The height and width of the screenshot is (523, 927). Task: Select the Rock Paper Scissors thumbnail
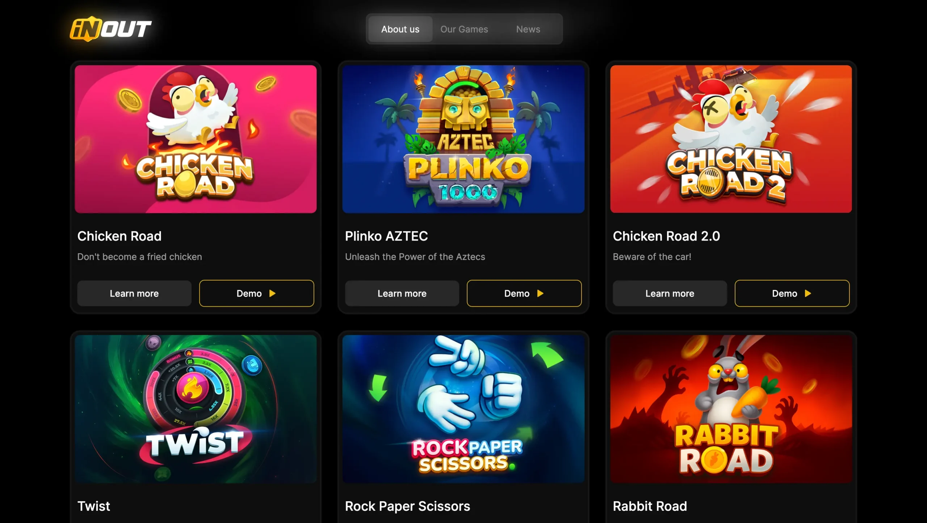click(463, 409)
